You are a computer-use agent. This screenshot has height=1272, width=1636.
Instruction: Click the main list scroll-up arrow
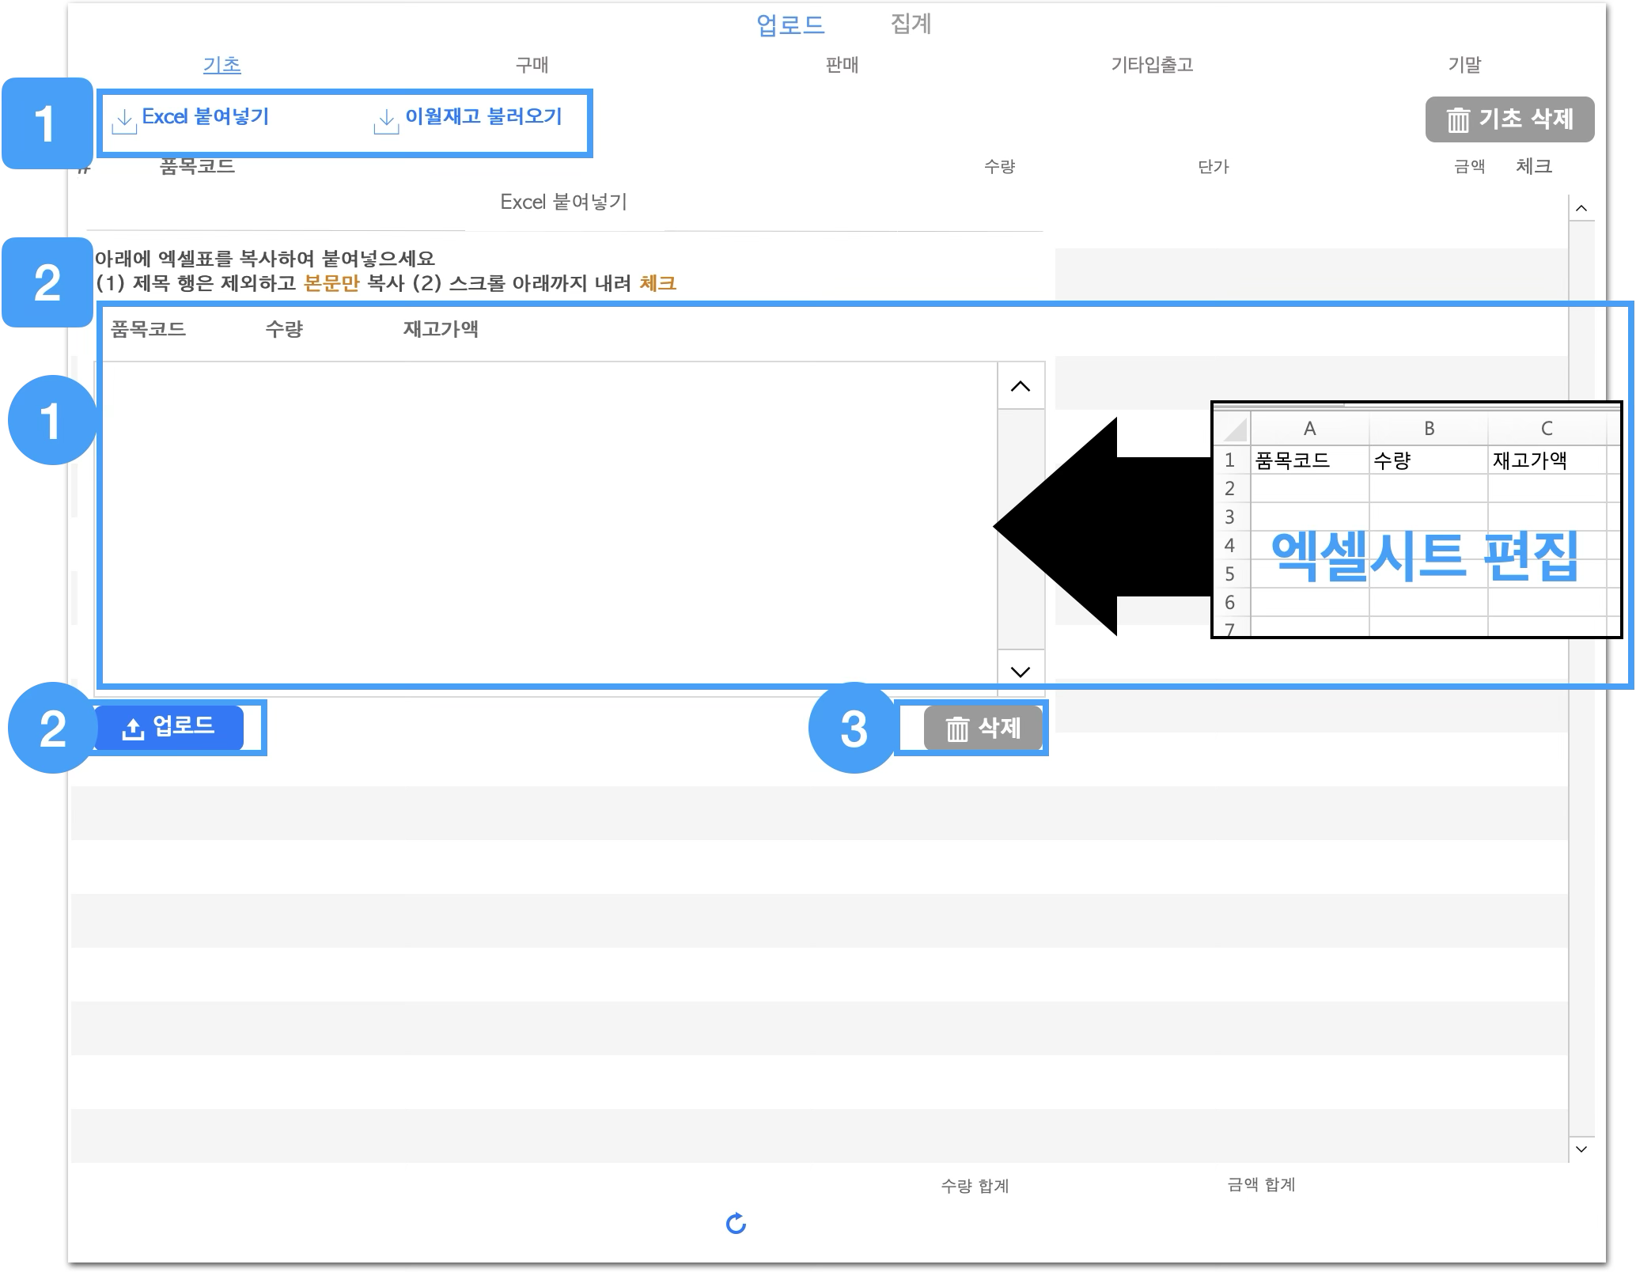click(1581, 209)
